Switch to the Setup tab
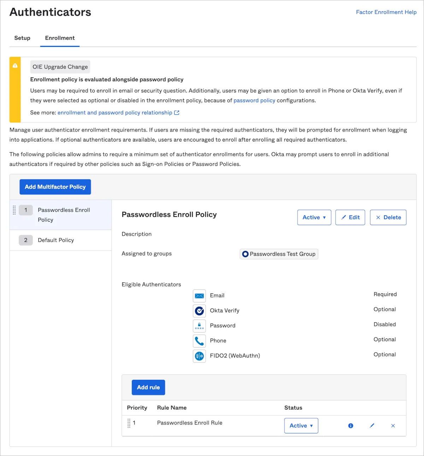 22,38
